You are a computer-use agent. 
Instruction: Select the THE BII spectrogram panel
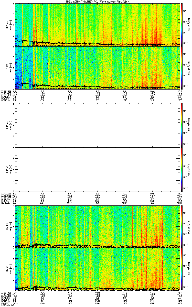point(98,269)
